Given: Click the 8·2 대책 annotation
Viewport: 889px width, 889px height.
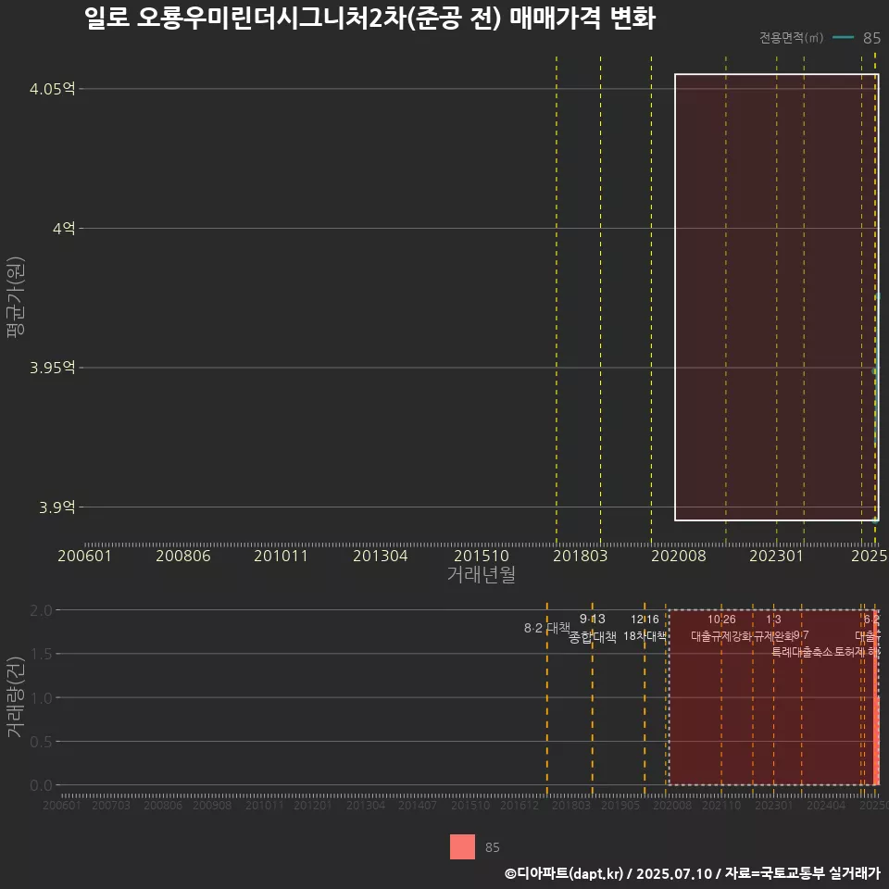Looking at the screenshot, I should point(546,628).
